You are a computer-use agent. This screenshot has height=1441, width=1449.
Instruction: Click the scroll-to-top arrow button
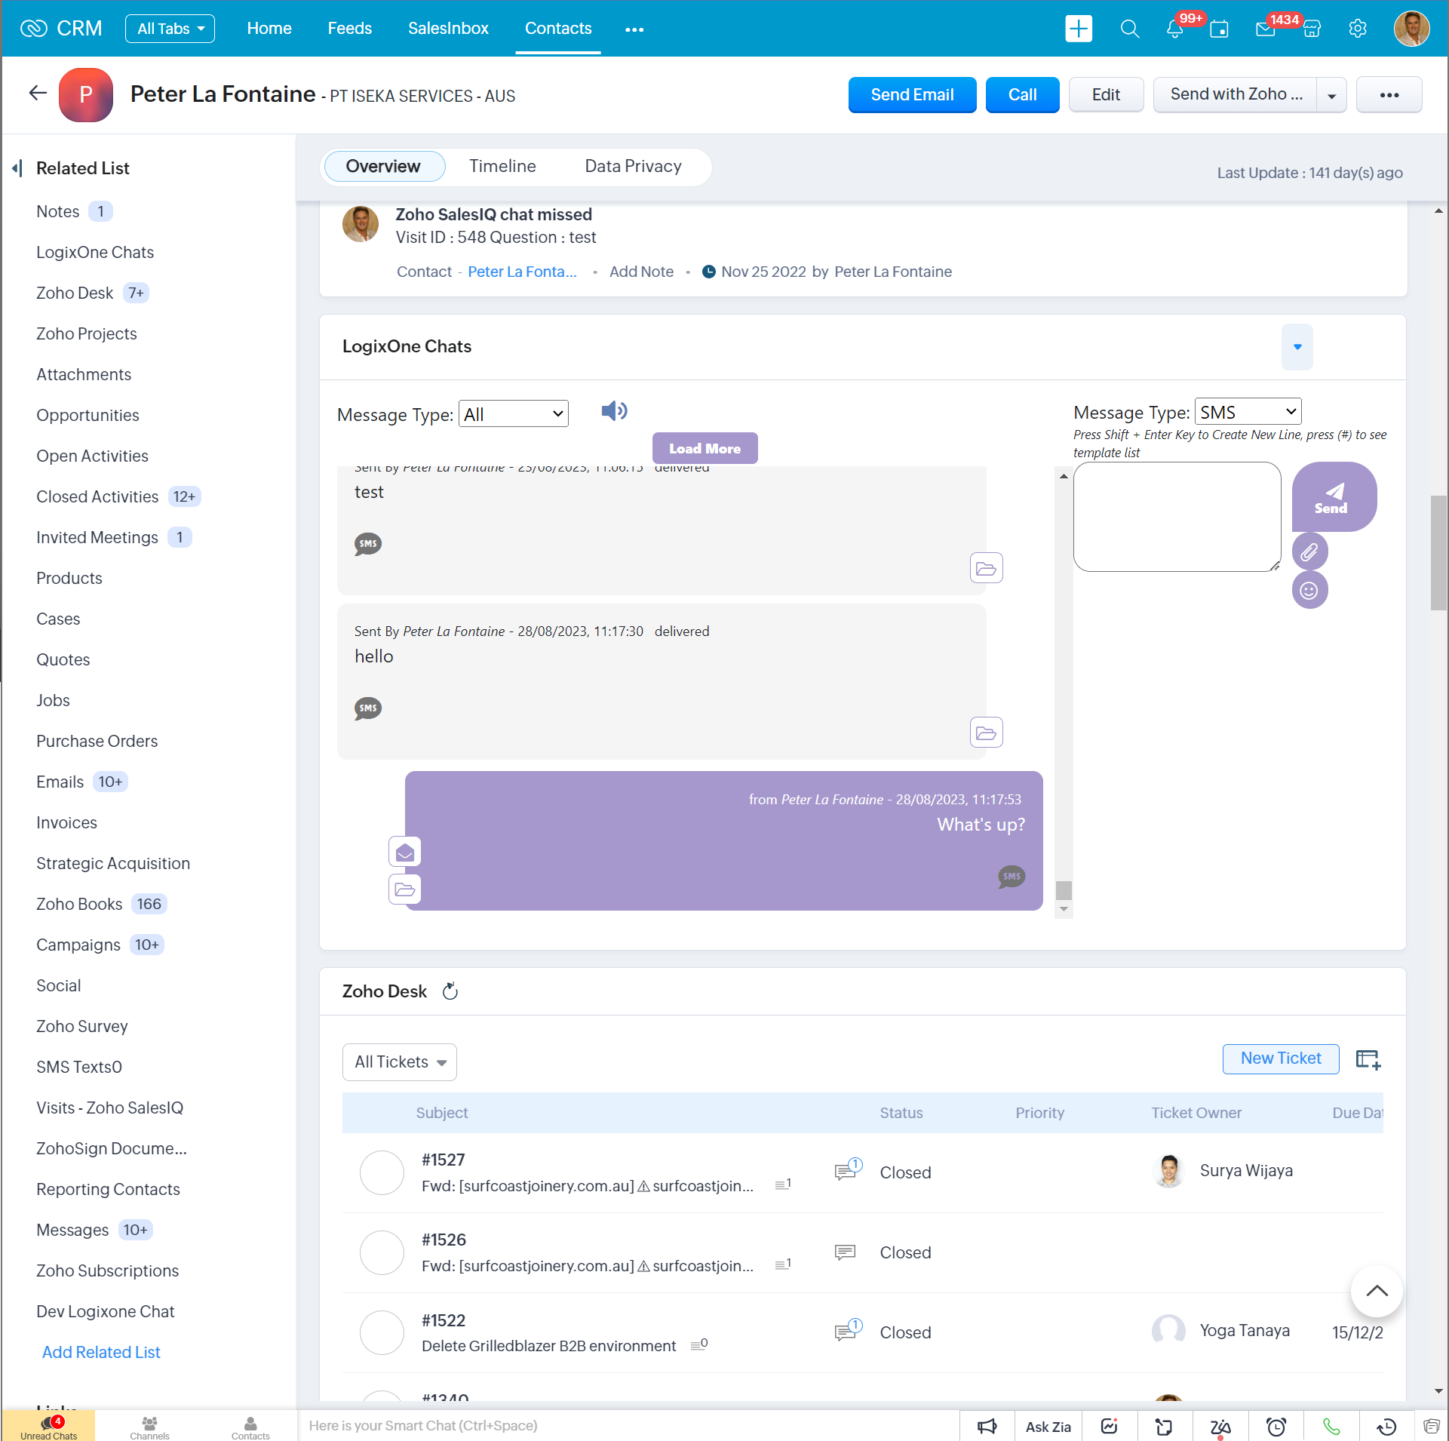[x=1377, y=1291]
